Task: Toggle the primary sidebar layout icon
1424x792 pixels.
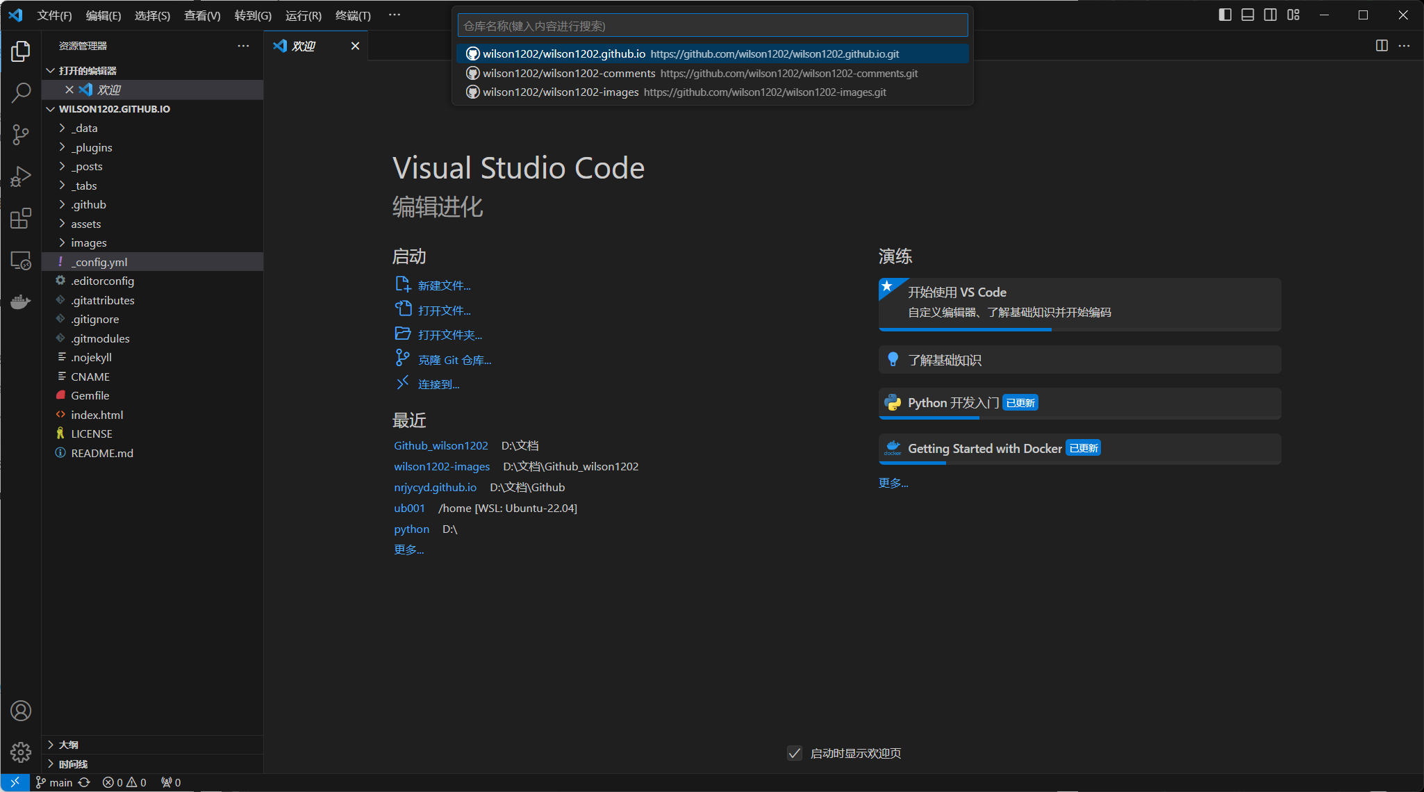Action: (1225, 15)
